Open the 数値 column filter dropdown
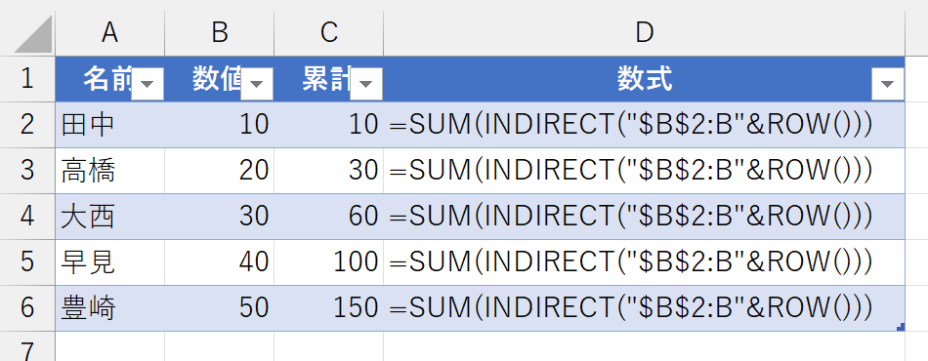The width and height of the screenshot is (928, 361). pyautogui.click(x=257, y=84)
